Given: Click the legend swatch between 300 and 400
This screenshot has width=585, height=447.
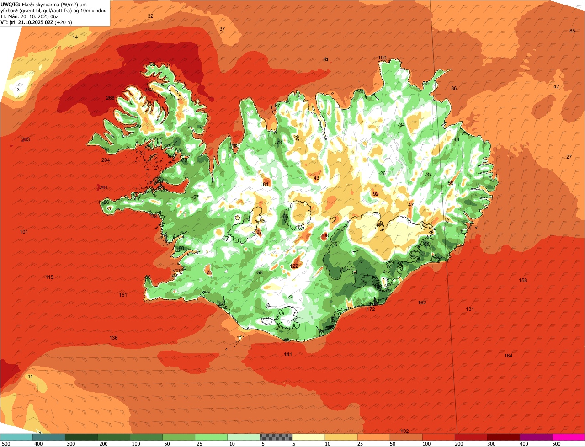Looking at the screenshot, I should click(504, 437).
